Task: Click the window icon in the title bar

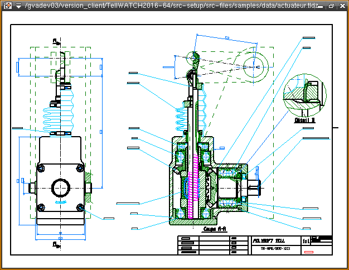Action: (7, 6)
